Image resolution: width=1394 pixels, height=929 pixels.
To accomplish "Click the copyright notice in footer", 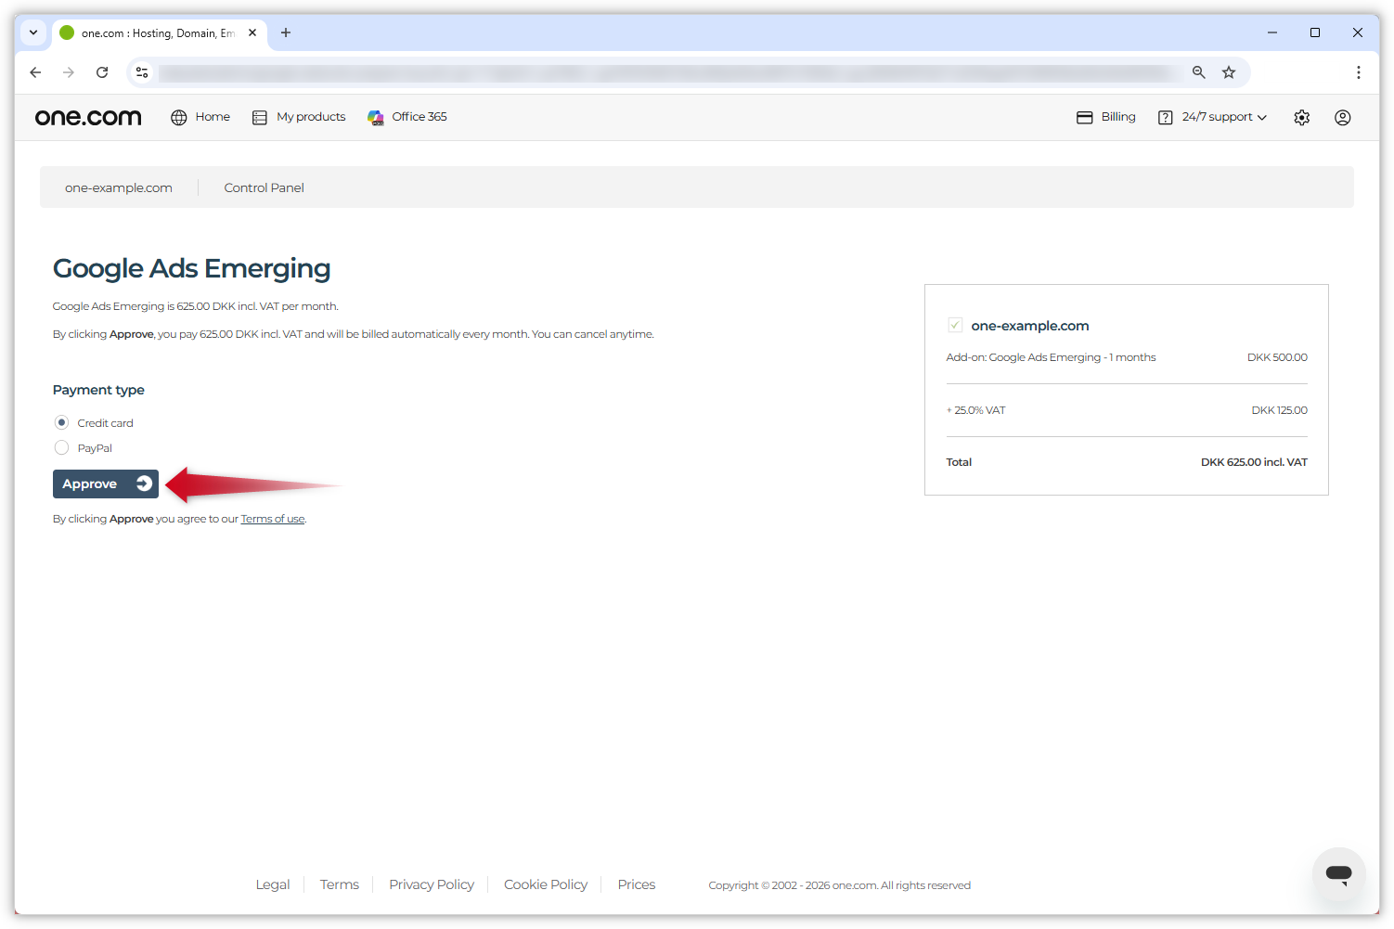I will pyautogui.click(x=839, y=885).
